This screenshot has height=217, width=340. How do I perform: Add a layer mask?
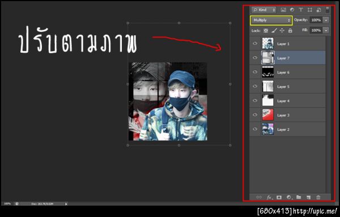(279, 197)
